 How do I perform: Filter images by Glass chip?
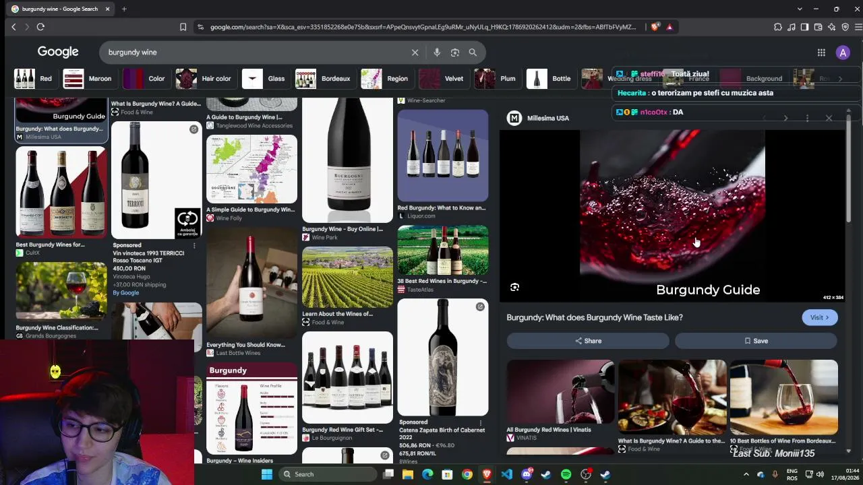pyautogui.click(x=264, y=79)
